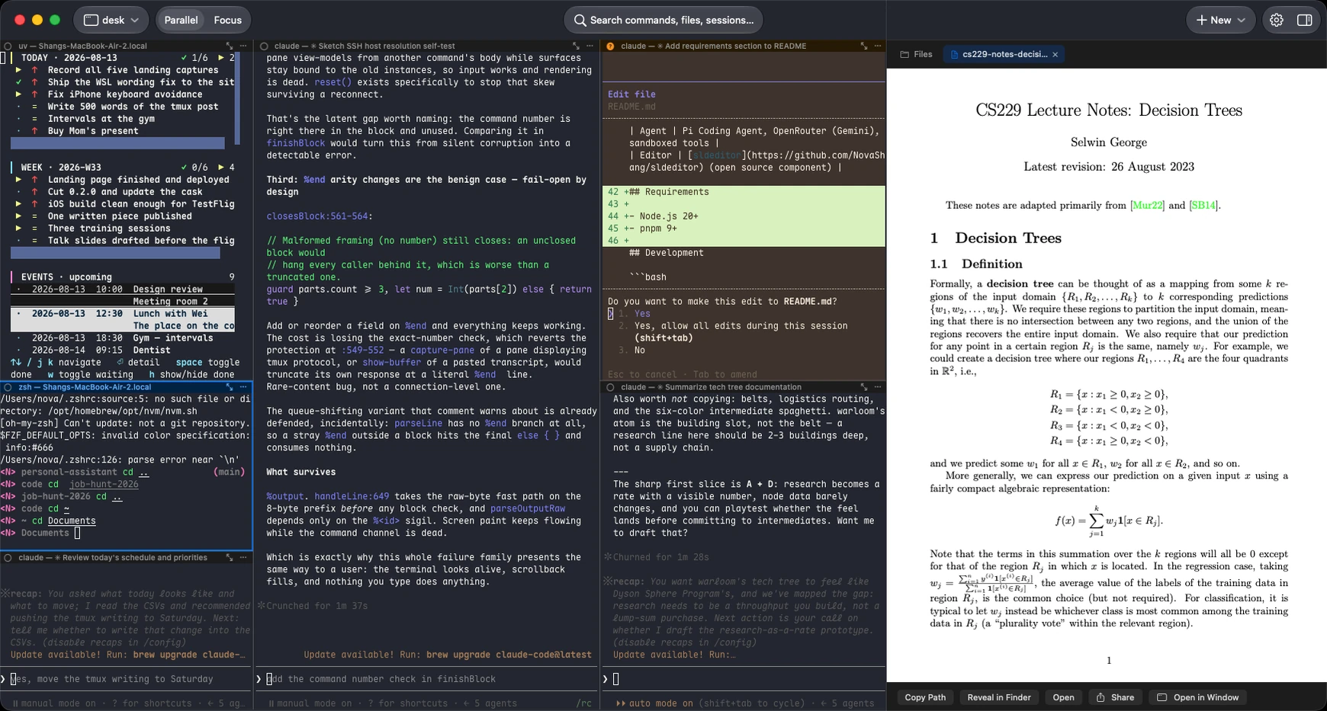Toggle task Landing page finished and deployed
The image size is (1327, 711).
point(19,180)
